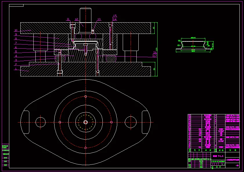Select part balloon number 11
Viewport: 244px width, 172px height.
tap(68, 19)
